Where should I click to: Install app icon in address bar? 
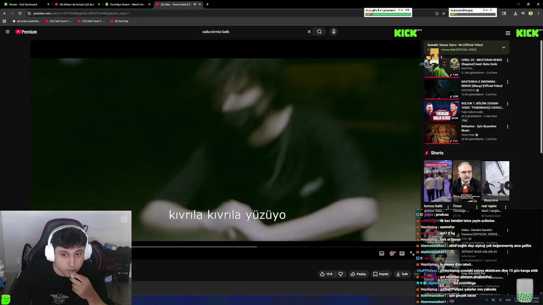tap(437, 13)
